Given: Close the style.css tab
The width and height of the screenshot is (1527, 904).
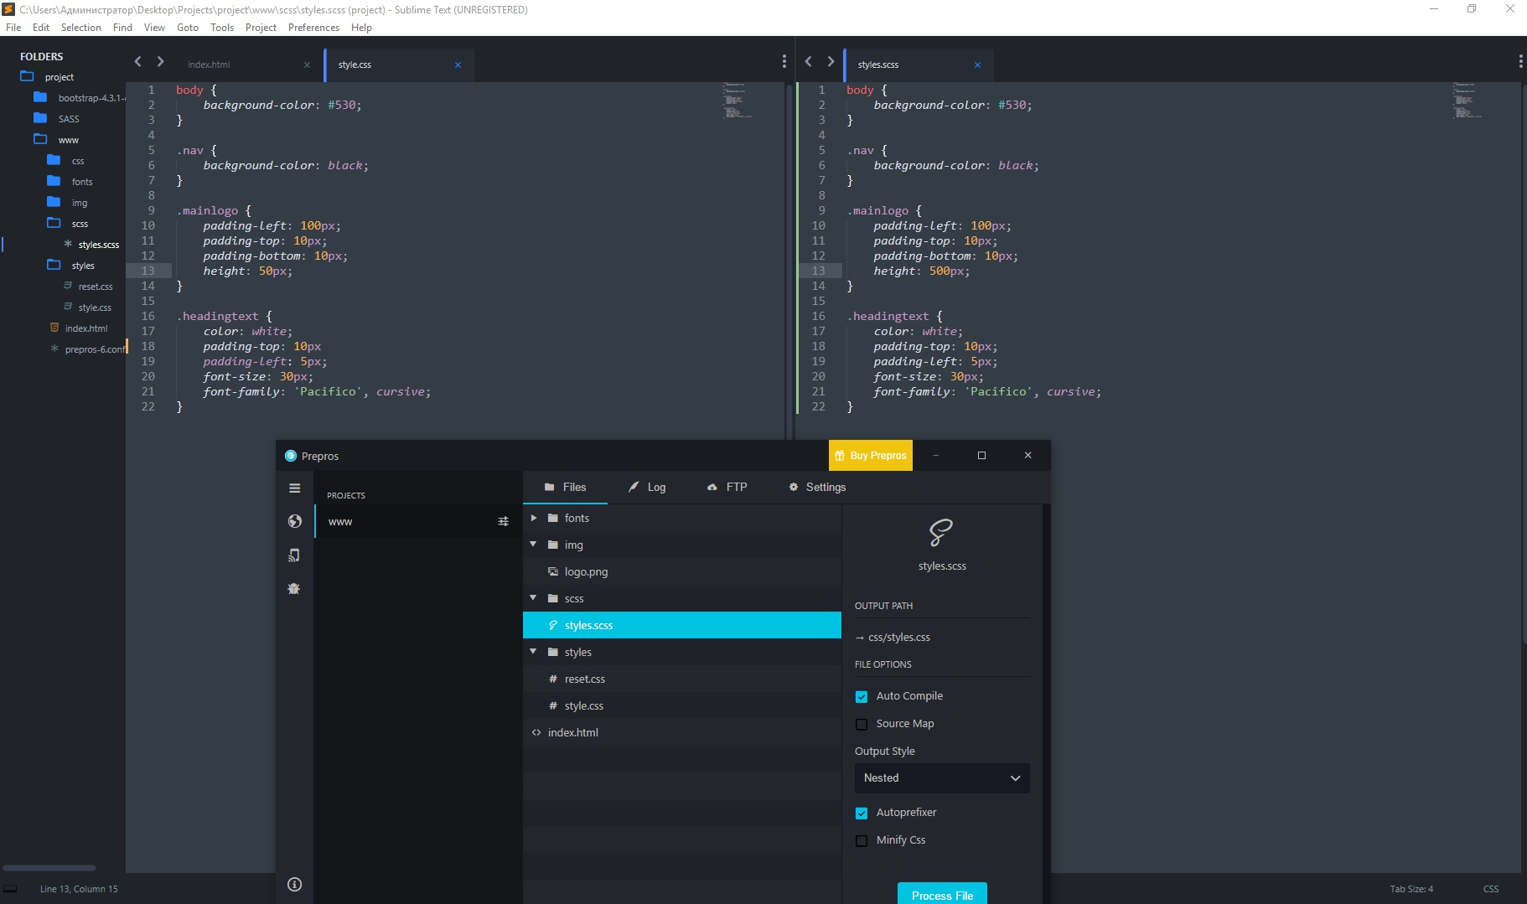Looking at the screenshot, I should 458,65.
